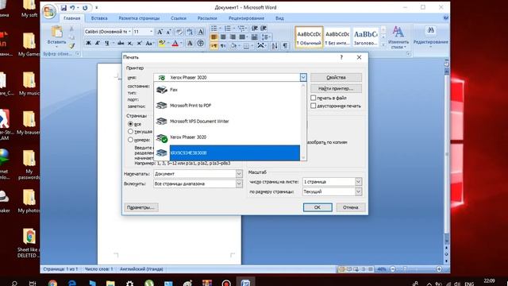Click the red font color icon
This screenshot has width=508, height=286.
(x=175, y=44)
